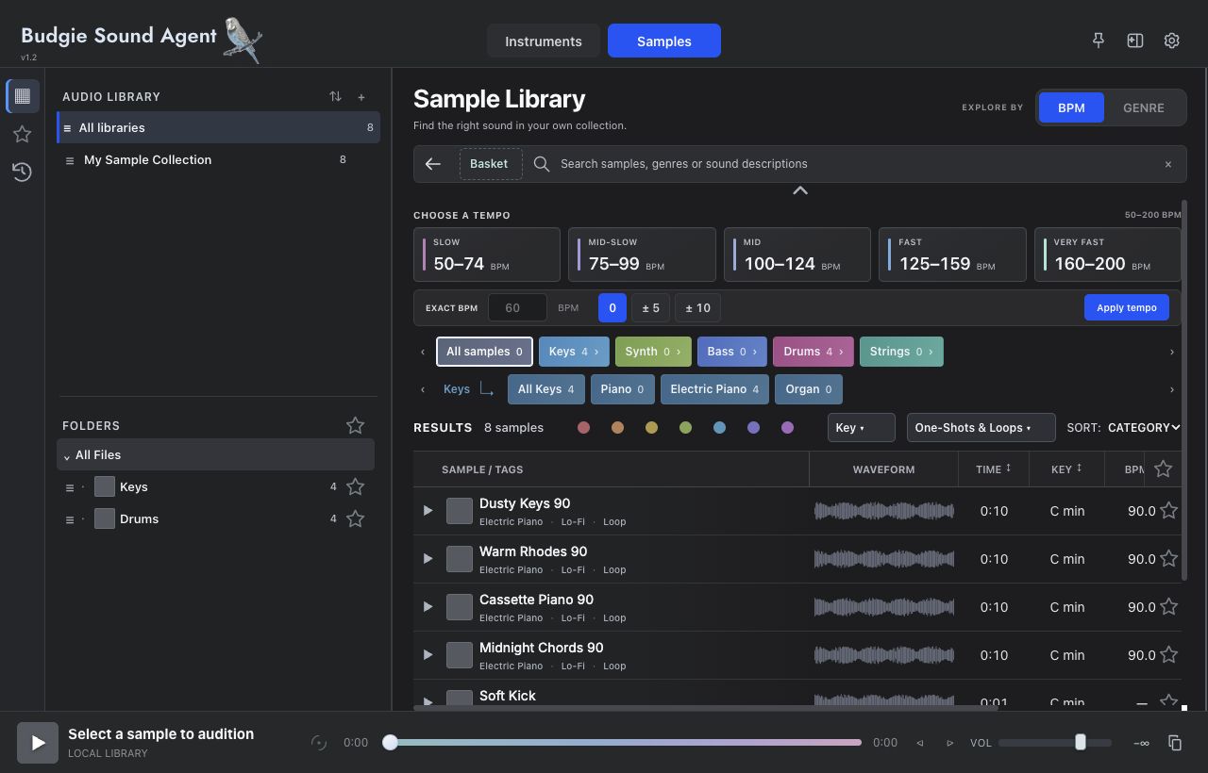
Task: Open the library grid view in sidebar
Action: [23, 96]
